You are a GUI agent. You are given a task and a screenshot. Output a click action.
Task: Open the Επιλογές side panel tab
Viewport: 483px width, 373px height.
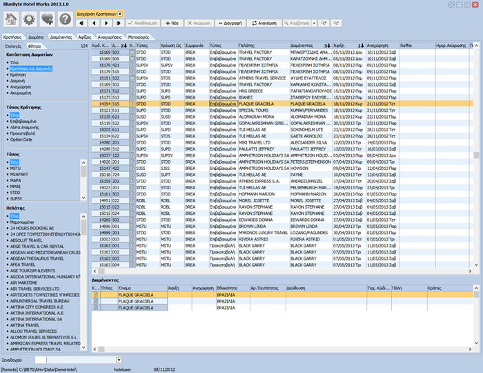click(x=13, y=46)
